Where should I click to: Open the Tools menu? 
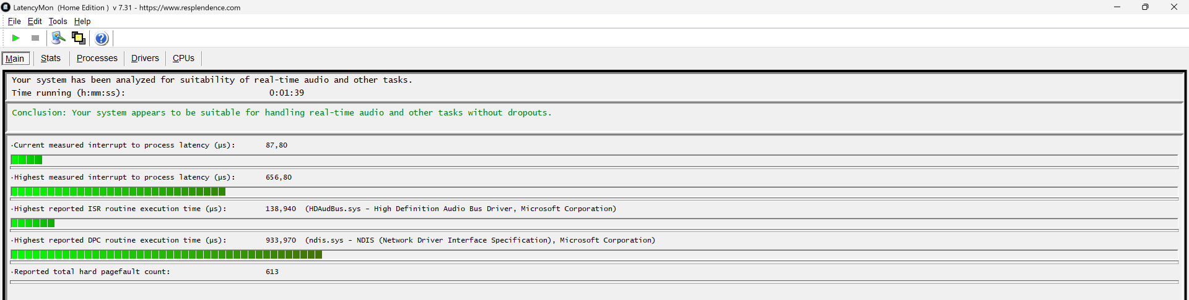(x=58, y=21)
